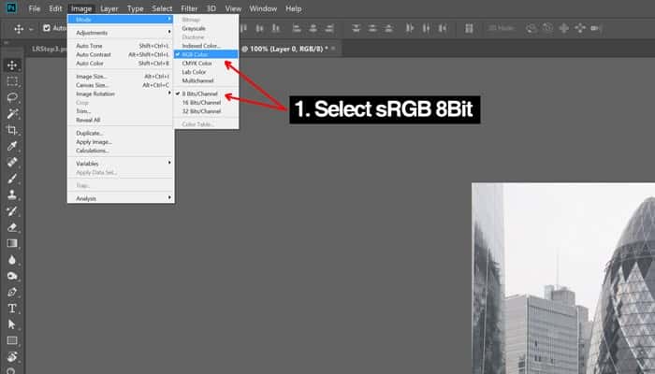This screenshot has height=374, width=655.
Task: Expand the Image Rotation submenu
Action: tap(121, 93)
